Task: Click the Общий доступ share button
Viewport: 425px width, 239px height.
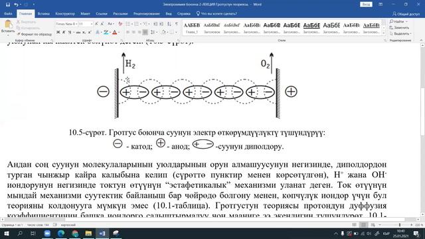Action: tap(406, 13)
